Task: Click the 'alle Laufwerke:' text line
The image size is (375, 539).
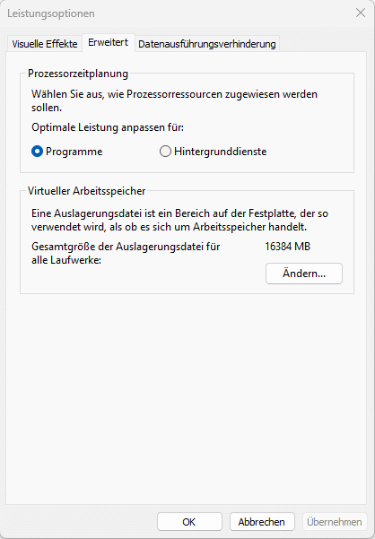Action: (66, 260)
